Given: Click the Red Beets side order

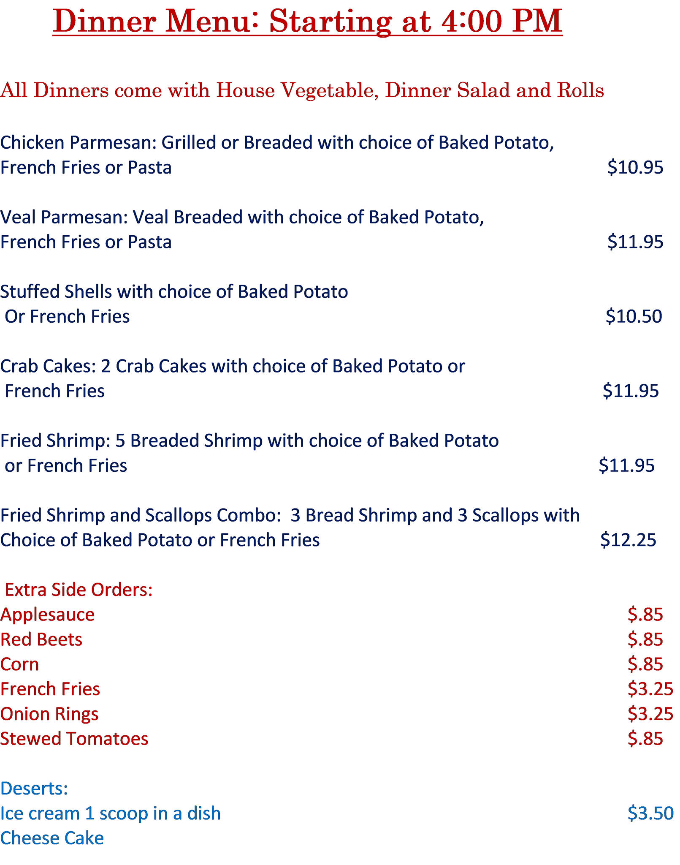Looking at the screenshot, I should 41,640.
